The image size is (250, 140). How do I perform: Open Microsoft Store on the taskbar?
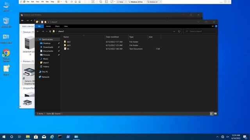coord(36,137)
